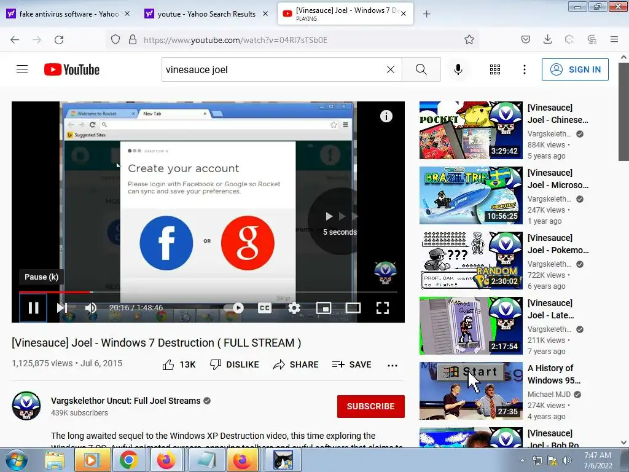Viewport: 629px width, 472px height.
Task: Bookmark this page with star
Action: 469,39
